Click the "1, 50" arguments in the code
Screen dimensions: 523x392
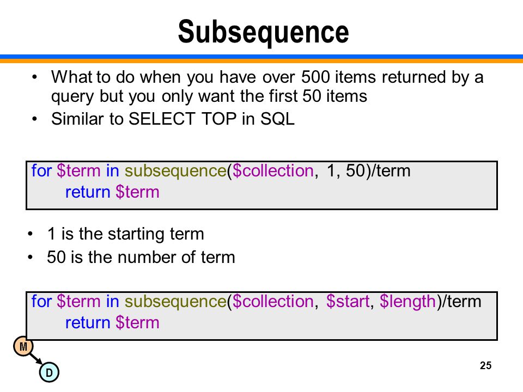346,170
